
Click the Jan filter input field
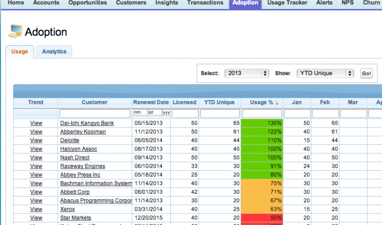297,113
